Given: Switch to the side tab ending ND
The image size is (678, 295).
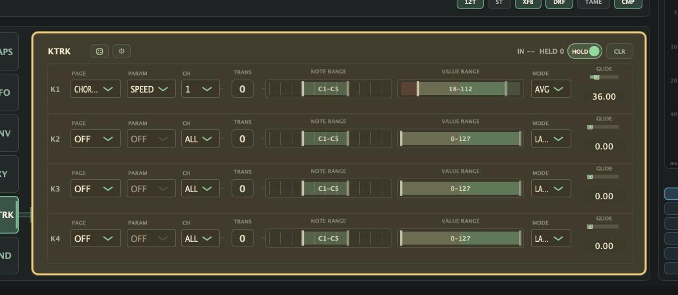Looking at the screenshot, I should point(8,256).
